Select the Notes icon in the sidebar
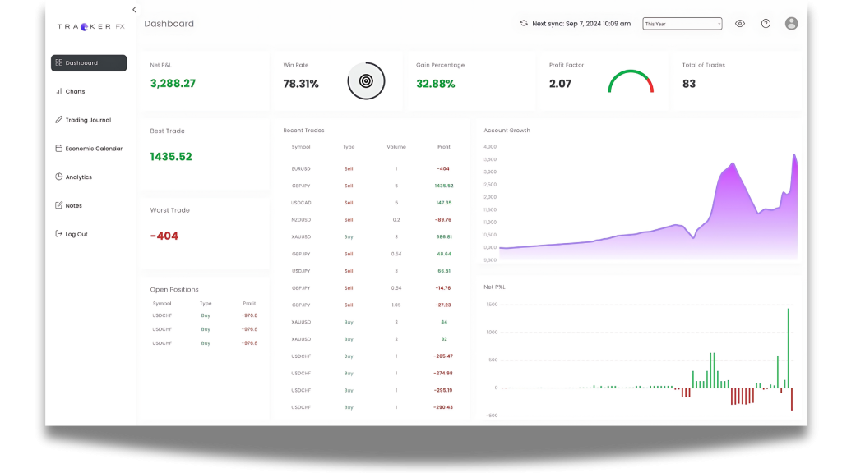The height and width of the screenshot is (473, 842). click(59, 205)
